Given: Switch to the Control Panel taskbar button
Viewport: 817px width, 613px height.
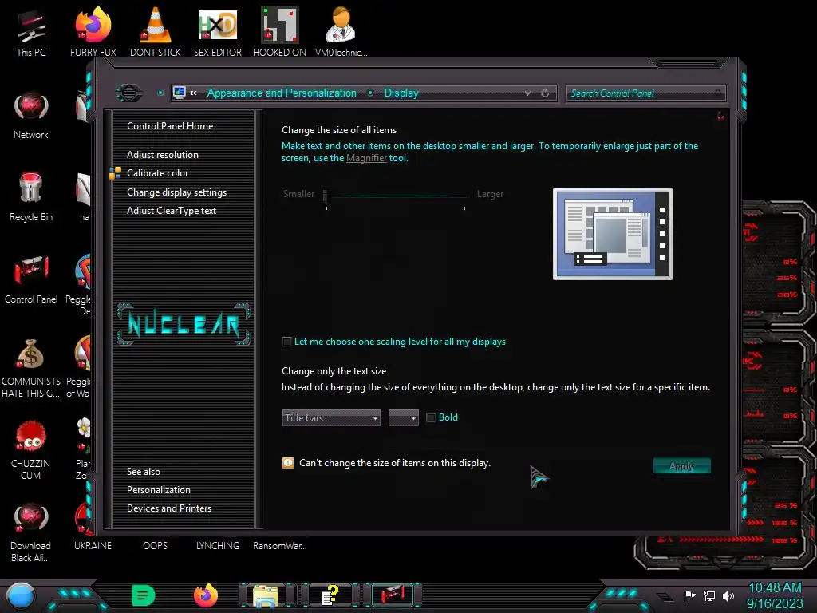Looking at the screenshot, I should [x=393, y=595].
